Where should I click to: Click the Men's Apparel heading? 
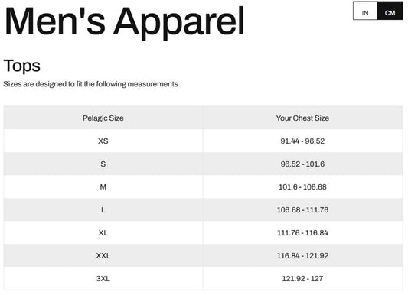click(124, 22)
